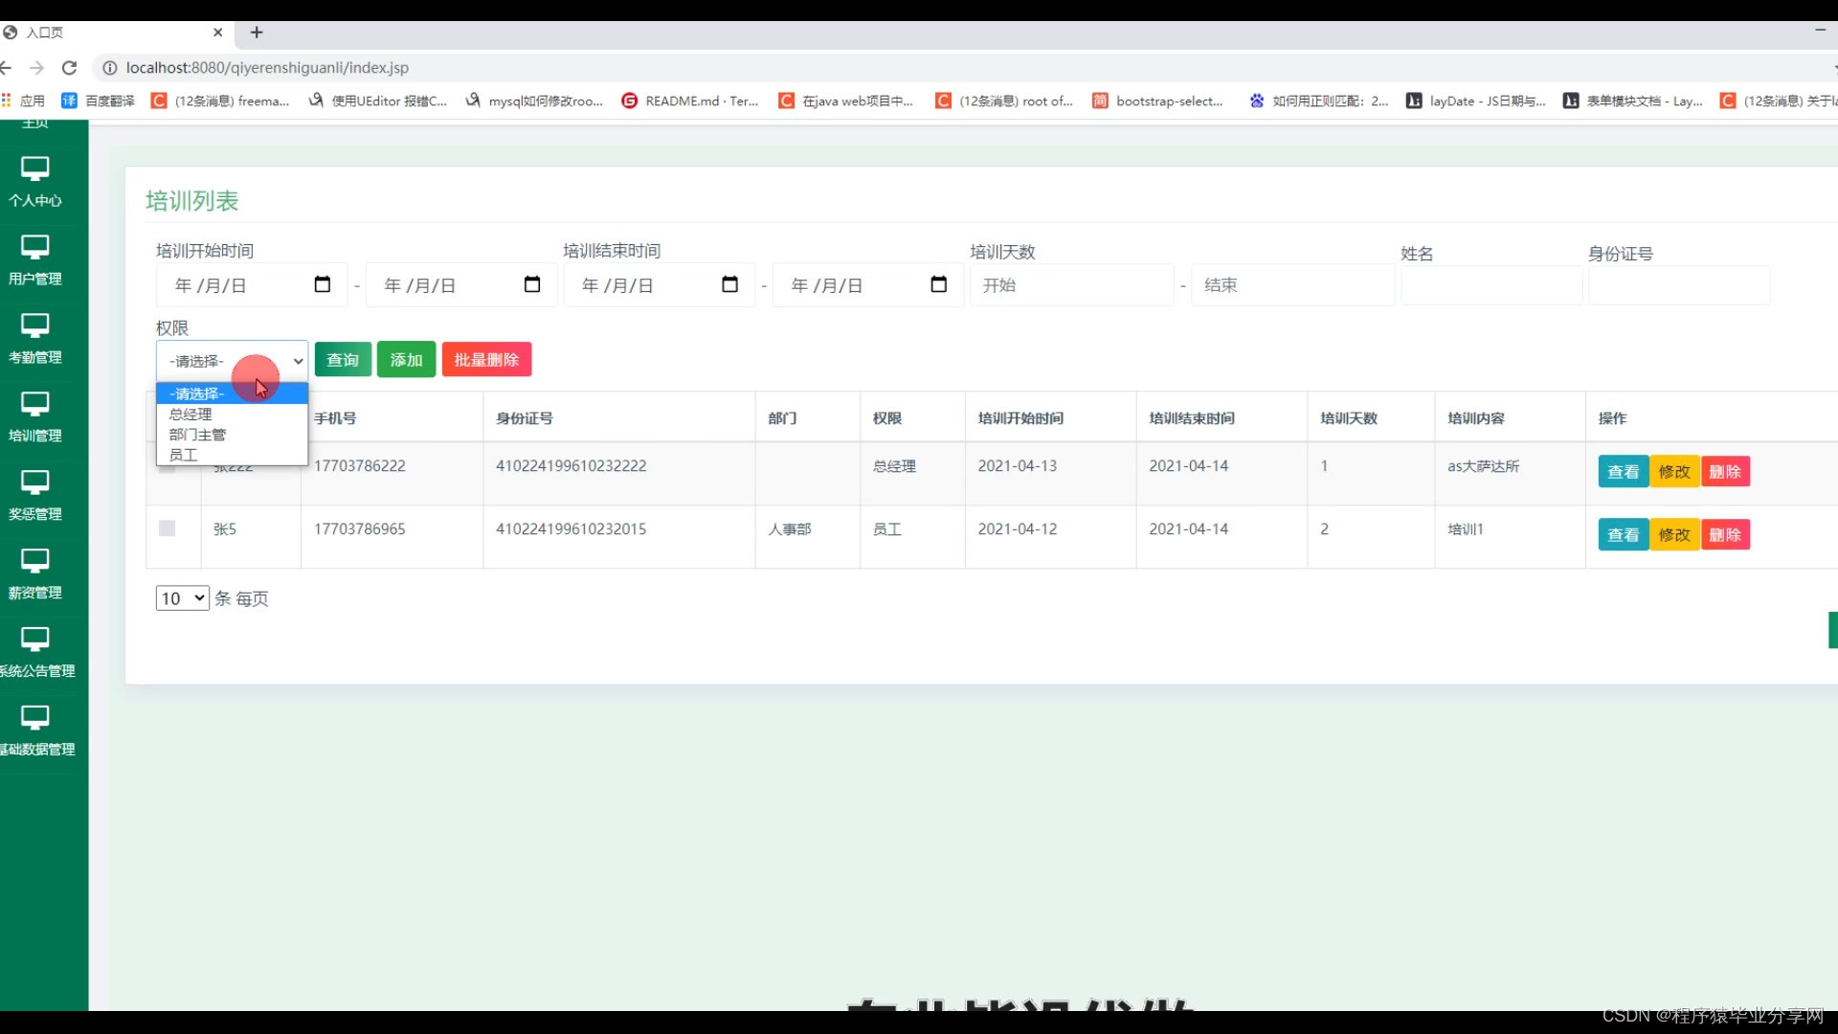Open 奖惩管理 sidebar icon
Image resolution: width=1838 pixels, height=1034 pixels.
click(35, 483)
